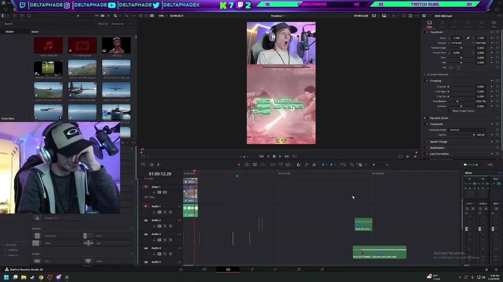
Task: Toggle the position lock padlock icon
Action: pyautogui.click(x=314, y=164)
